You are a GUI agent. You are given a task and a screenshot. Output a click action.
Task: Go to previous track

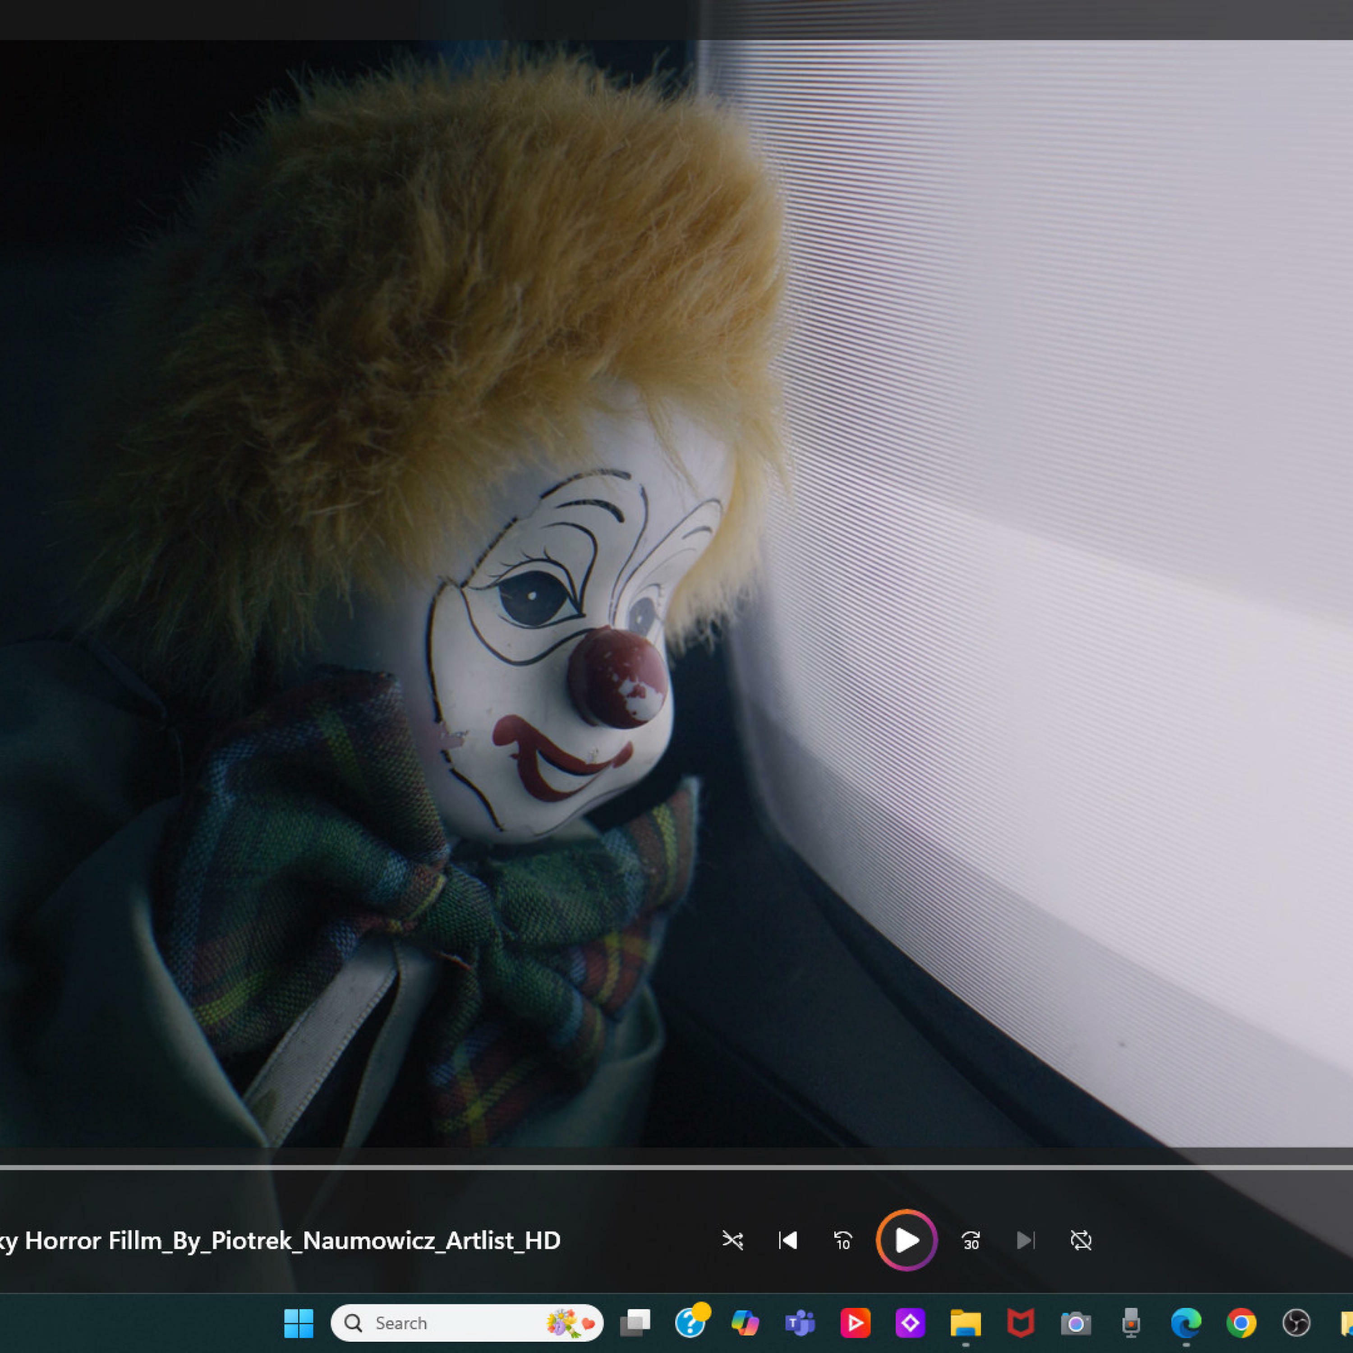coord(788,1240)
